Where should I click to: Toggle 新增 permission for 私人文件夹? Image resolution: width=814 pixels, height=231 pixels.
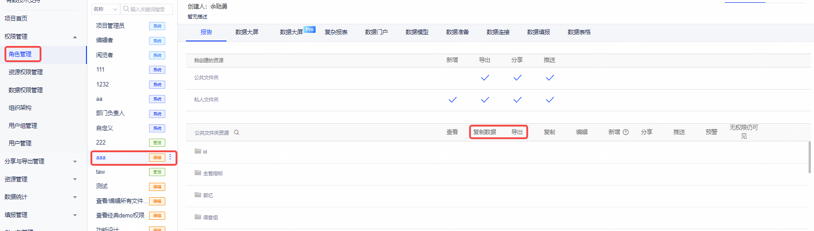[x=452, y=100]
